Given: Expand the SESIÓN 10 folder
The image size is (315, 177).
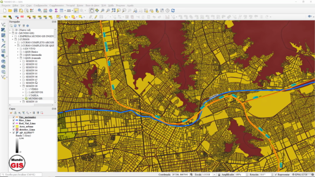Looking at the screenshot, I should [21, 102].
